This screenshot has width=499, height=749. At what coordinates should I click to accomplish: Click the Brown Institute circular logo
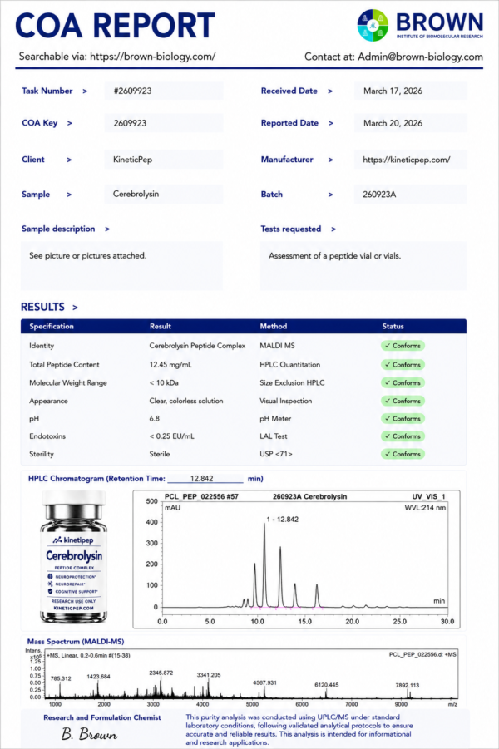tap(373, 25)
